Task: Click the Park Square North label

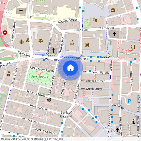Action: pyautogui.click(x=42, y=70)
